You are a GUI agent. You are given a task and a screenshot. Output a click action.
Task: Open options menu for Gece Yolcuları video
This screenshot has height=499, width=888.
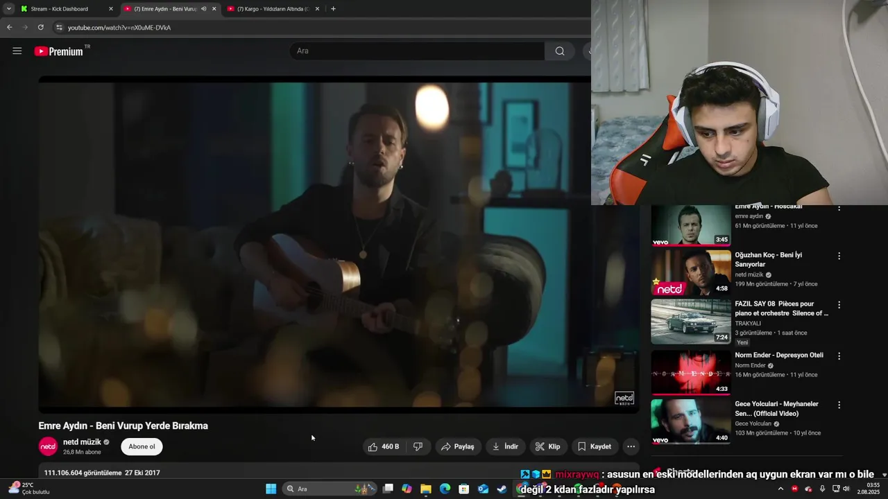tap(839, 405)
